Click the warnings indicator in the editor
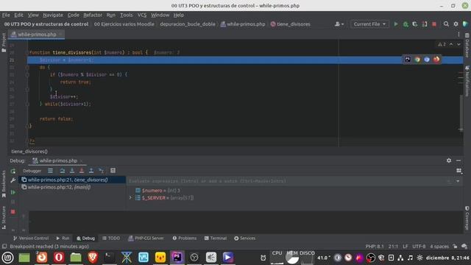Viewport: 471px width, 265px height. point(442,44)
